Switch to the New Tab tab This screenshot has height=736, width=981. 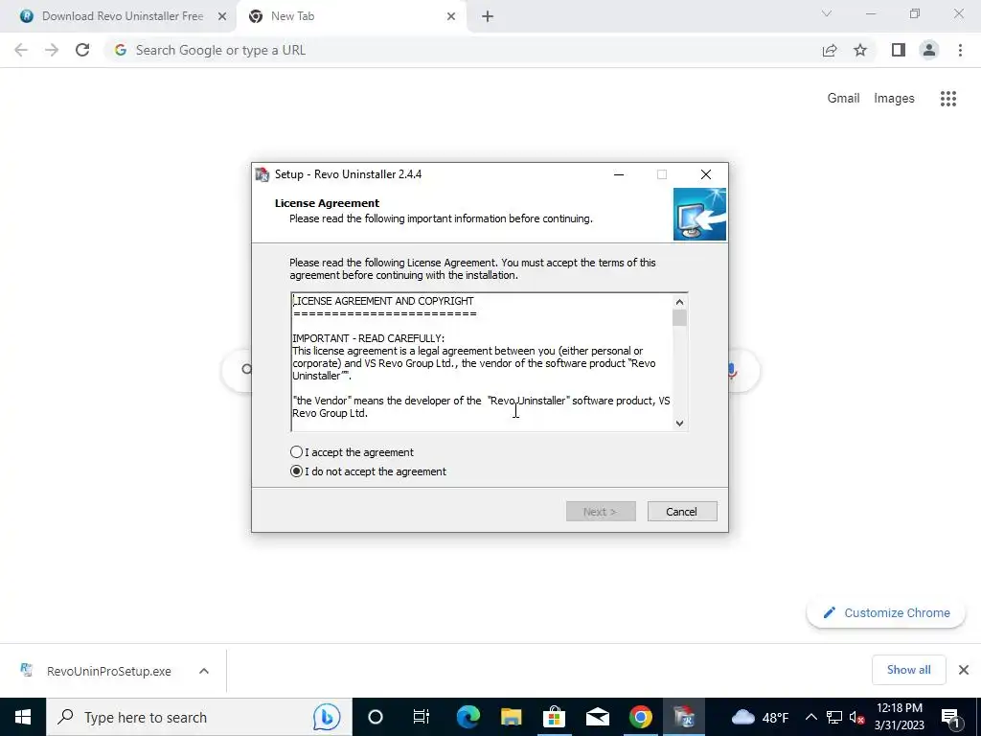351,16
